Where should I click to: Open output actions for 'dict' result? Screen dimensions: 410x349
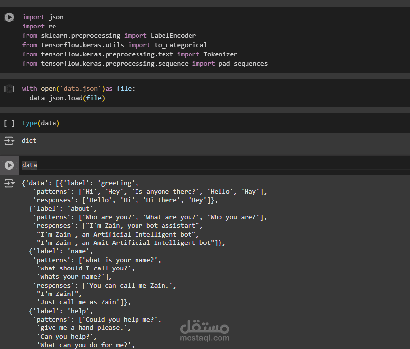9,141
